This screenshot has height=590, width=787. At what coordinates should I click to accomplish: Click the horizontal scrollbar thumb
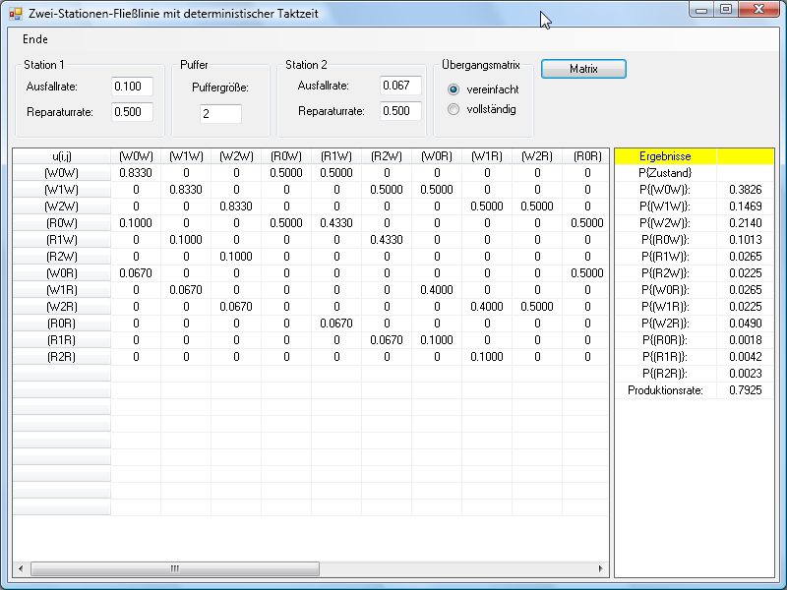(x=175, y=568)
